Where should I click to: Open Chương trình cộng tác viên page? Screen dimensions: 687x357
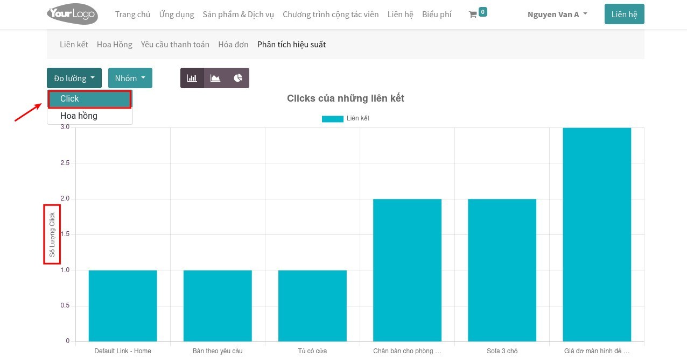331,15
